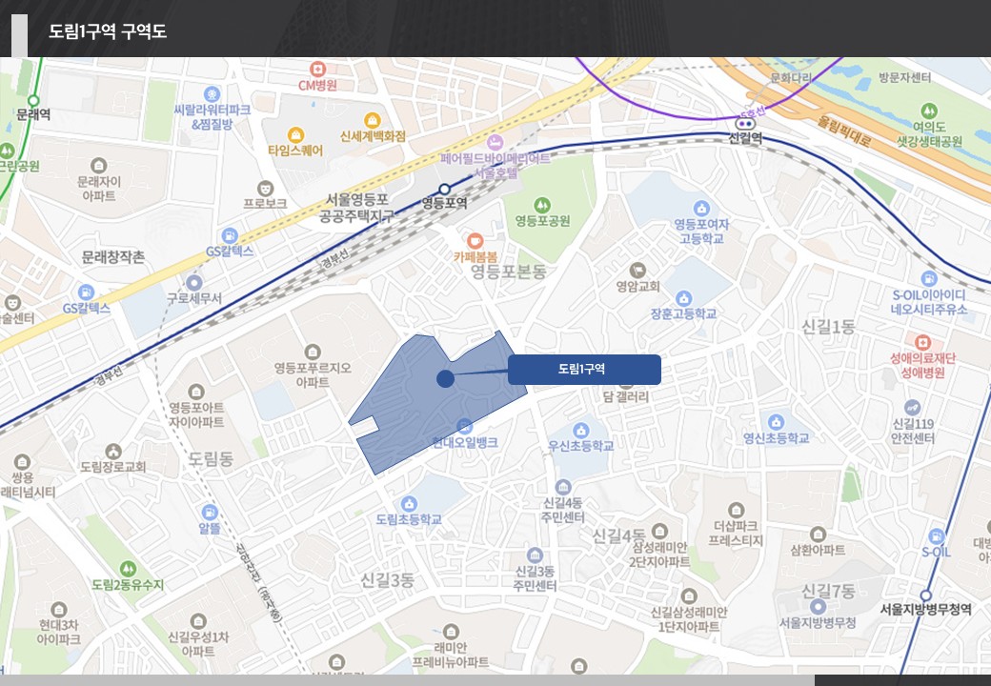The width and height of the screenshot is (991, 686).
Task: Click the 방문자센터 label
Action: (904, 77)
